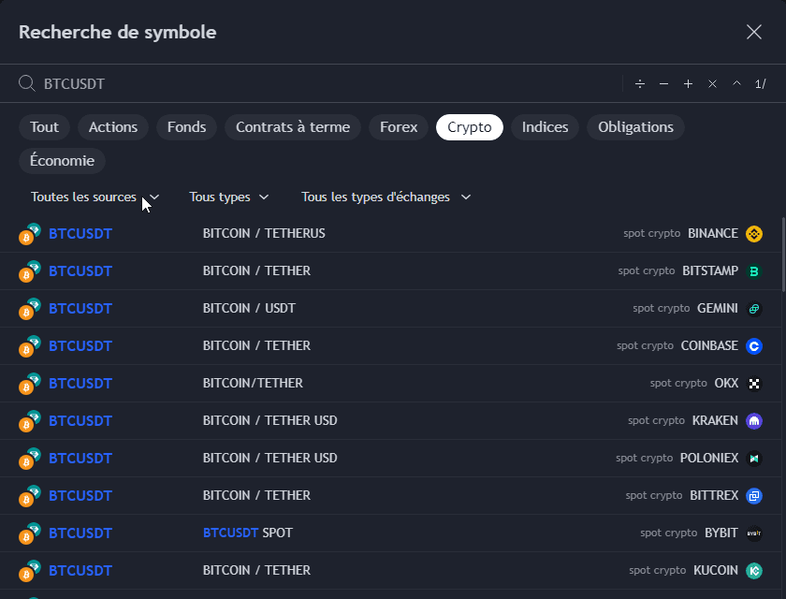
Task: Click the multiplication operator icon
Action: (x=712, y=84)
